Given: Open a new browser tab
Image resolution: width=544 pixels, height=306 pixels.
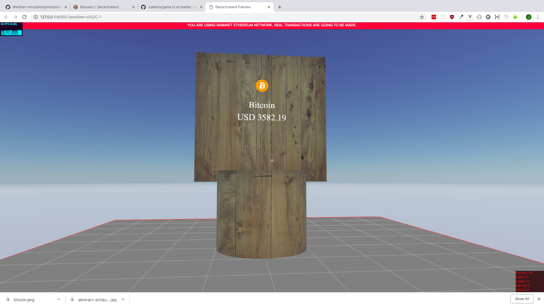Looking at the screenshot, I should [x=280, y=7].
